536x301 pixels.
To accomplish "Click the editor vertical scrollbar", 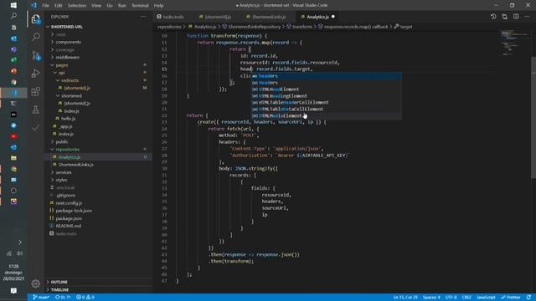I will point(533,118).
